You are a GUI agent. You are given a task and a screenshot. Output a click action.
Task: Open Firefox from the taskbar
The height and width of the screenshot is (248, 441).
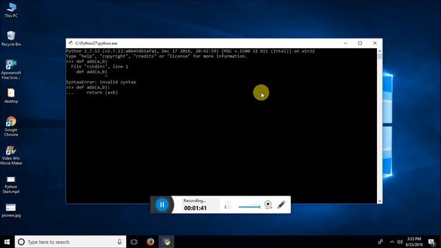(x=150, y=242)
